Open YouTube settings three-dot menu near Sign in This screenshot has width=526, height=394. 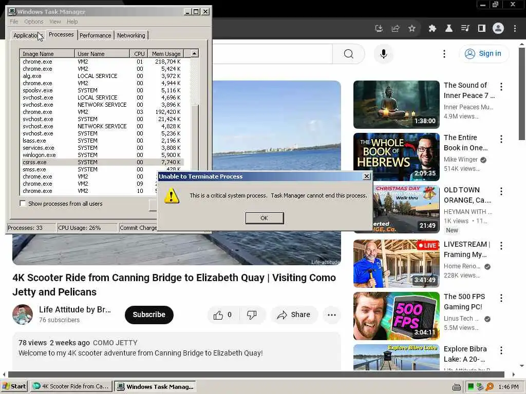coord(444,54)
